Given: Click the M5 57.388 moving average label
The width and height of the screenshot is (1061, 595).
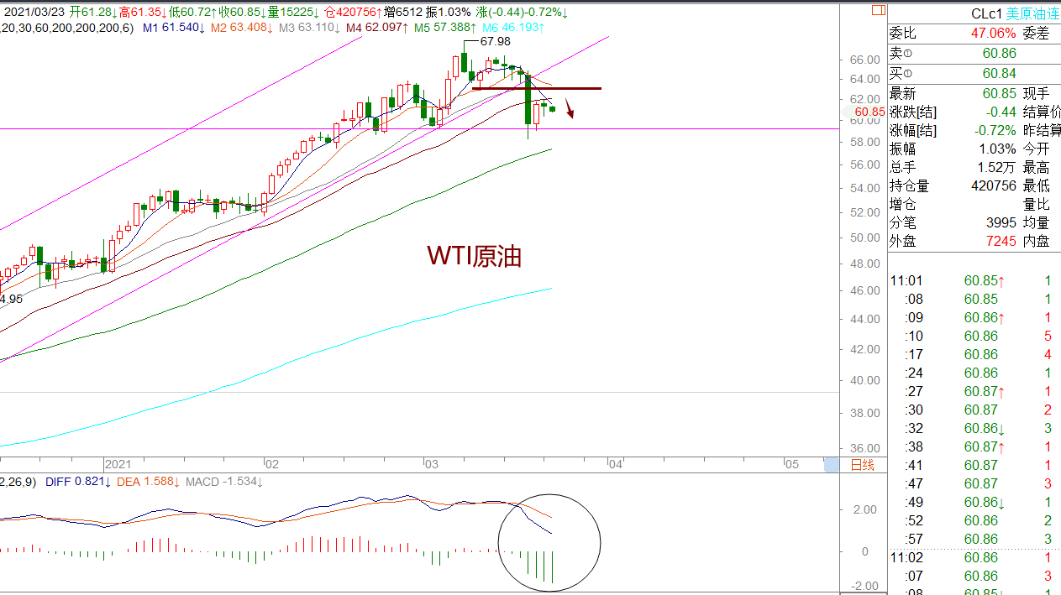Looking at the screenshot, I should (x=445, y=28).
